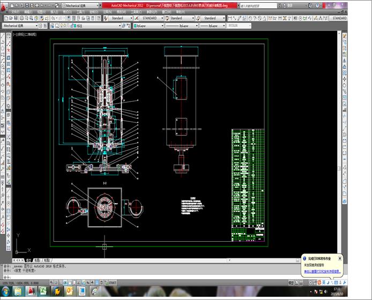Switch to the 布局1 layout tab
This screenshot has height=300, width=372.
pyautogui.click(x=38, y=260)
